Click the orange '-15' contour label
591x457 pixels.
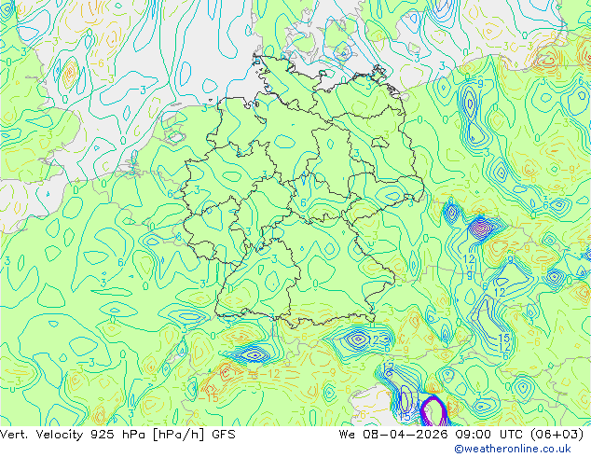tap(208, 398)
